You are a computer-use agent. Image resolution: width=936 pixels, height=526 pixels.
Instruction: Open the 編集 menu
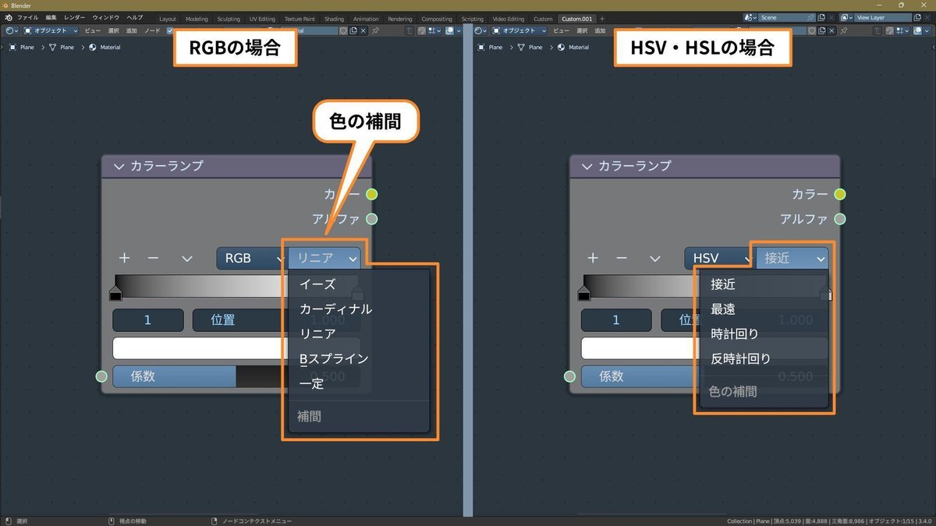(x=51, y=18)
